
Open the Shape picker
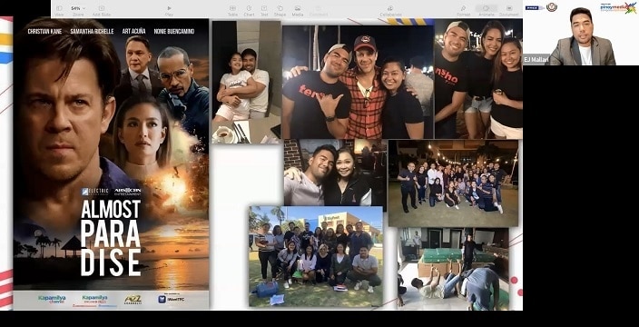pyautogui.click(x=280, y=11)
